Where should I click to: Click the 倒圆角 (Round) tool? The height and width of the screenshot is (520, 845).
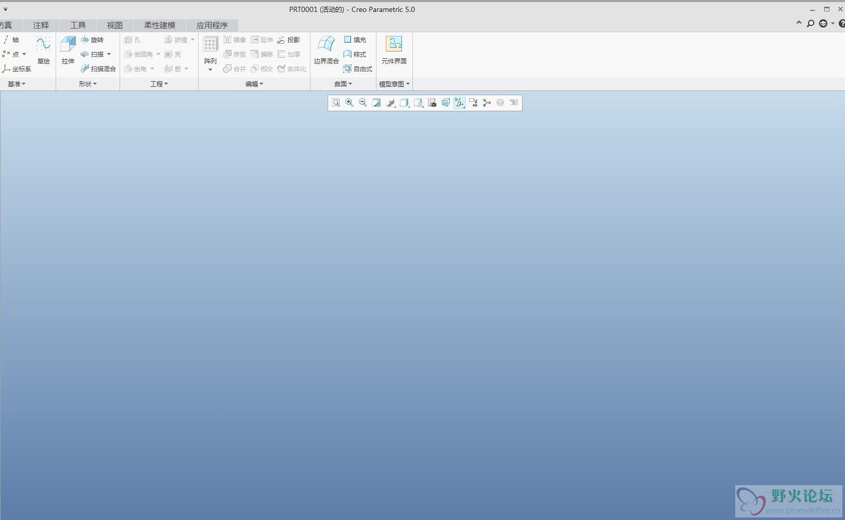point(139,54)
